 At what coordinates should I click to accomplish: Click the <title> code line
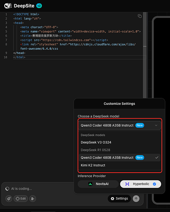(46, 36)
